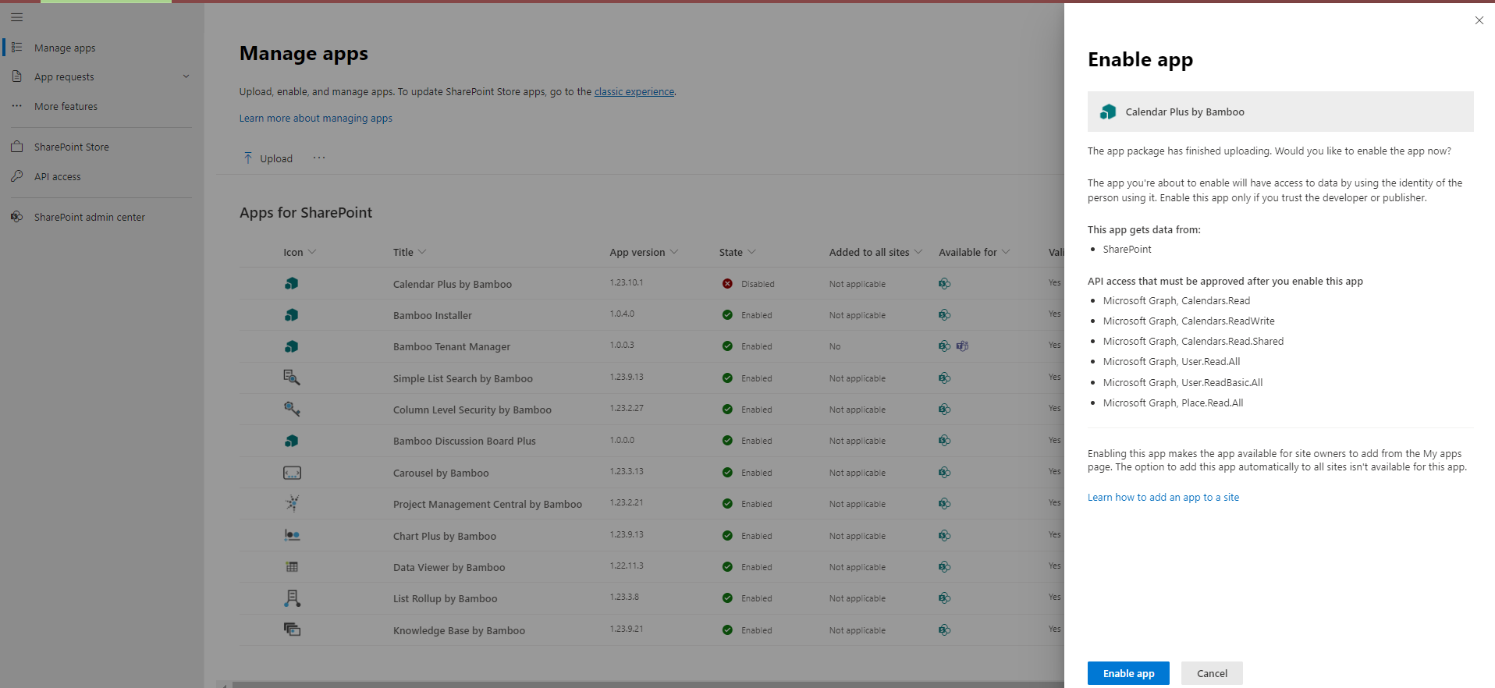This screenshot has height=688, width=1495.
Task: Select Project Management Central by Bamboo title
Action: (x=488, y=504)
